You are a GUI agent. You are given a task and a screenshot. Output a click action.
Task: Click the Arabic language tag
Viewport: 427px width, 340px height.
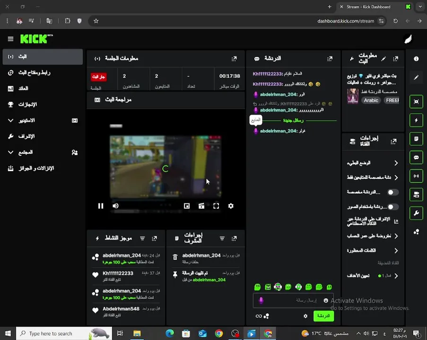pos(371,101)
